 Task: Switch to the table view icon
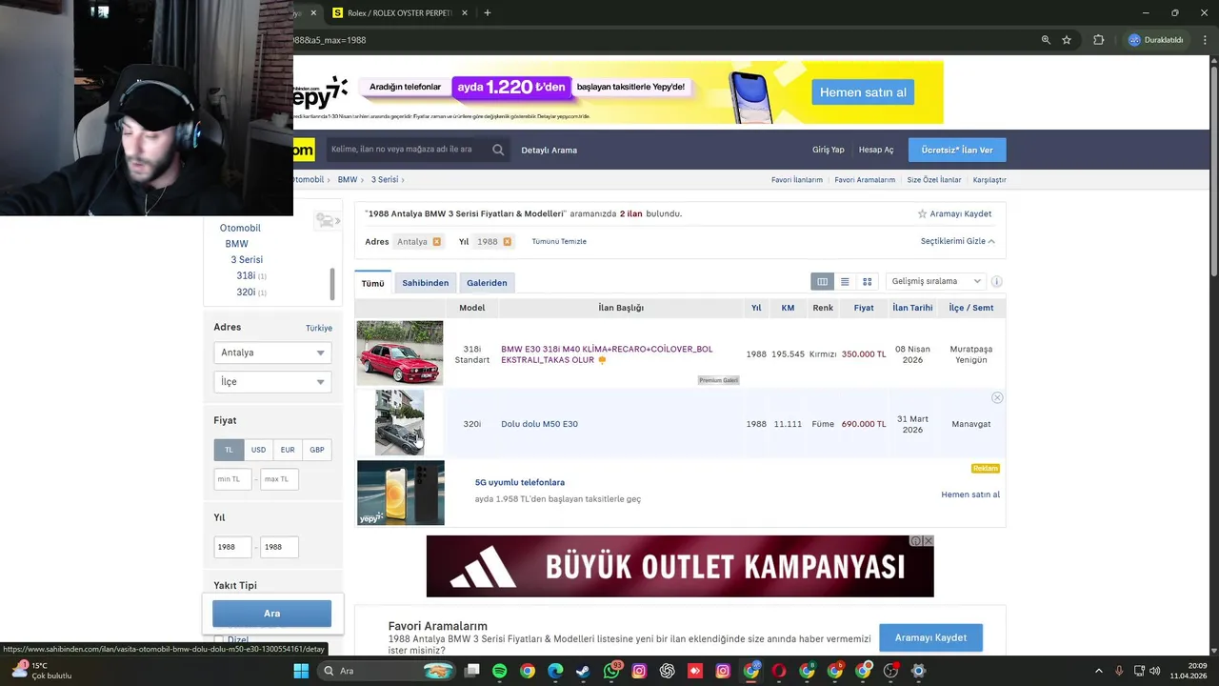click(x=822, y=282)
